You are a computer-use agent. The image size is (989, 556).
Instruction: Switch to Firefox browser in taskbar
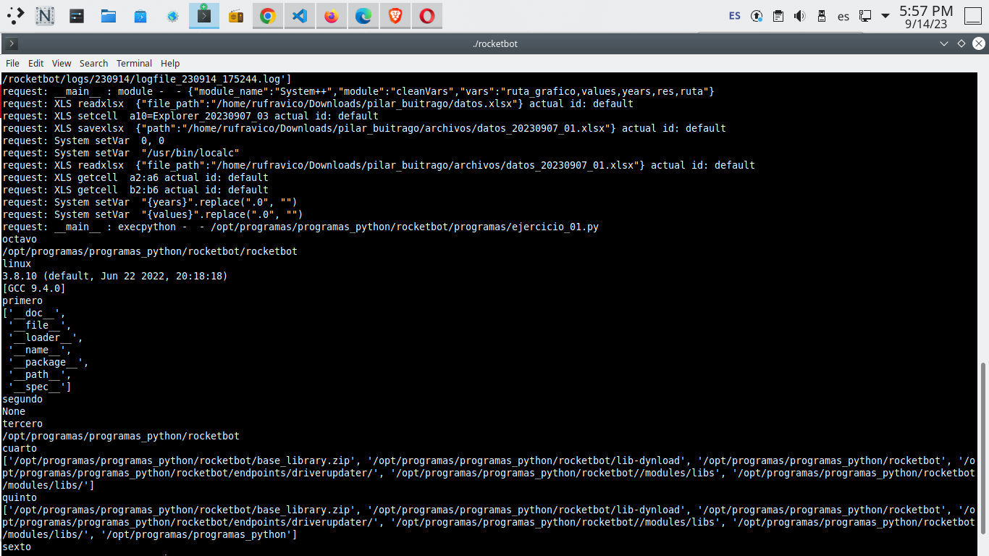click(x=332, y=16)
